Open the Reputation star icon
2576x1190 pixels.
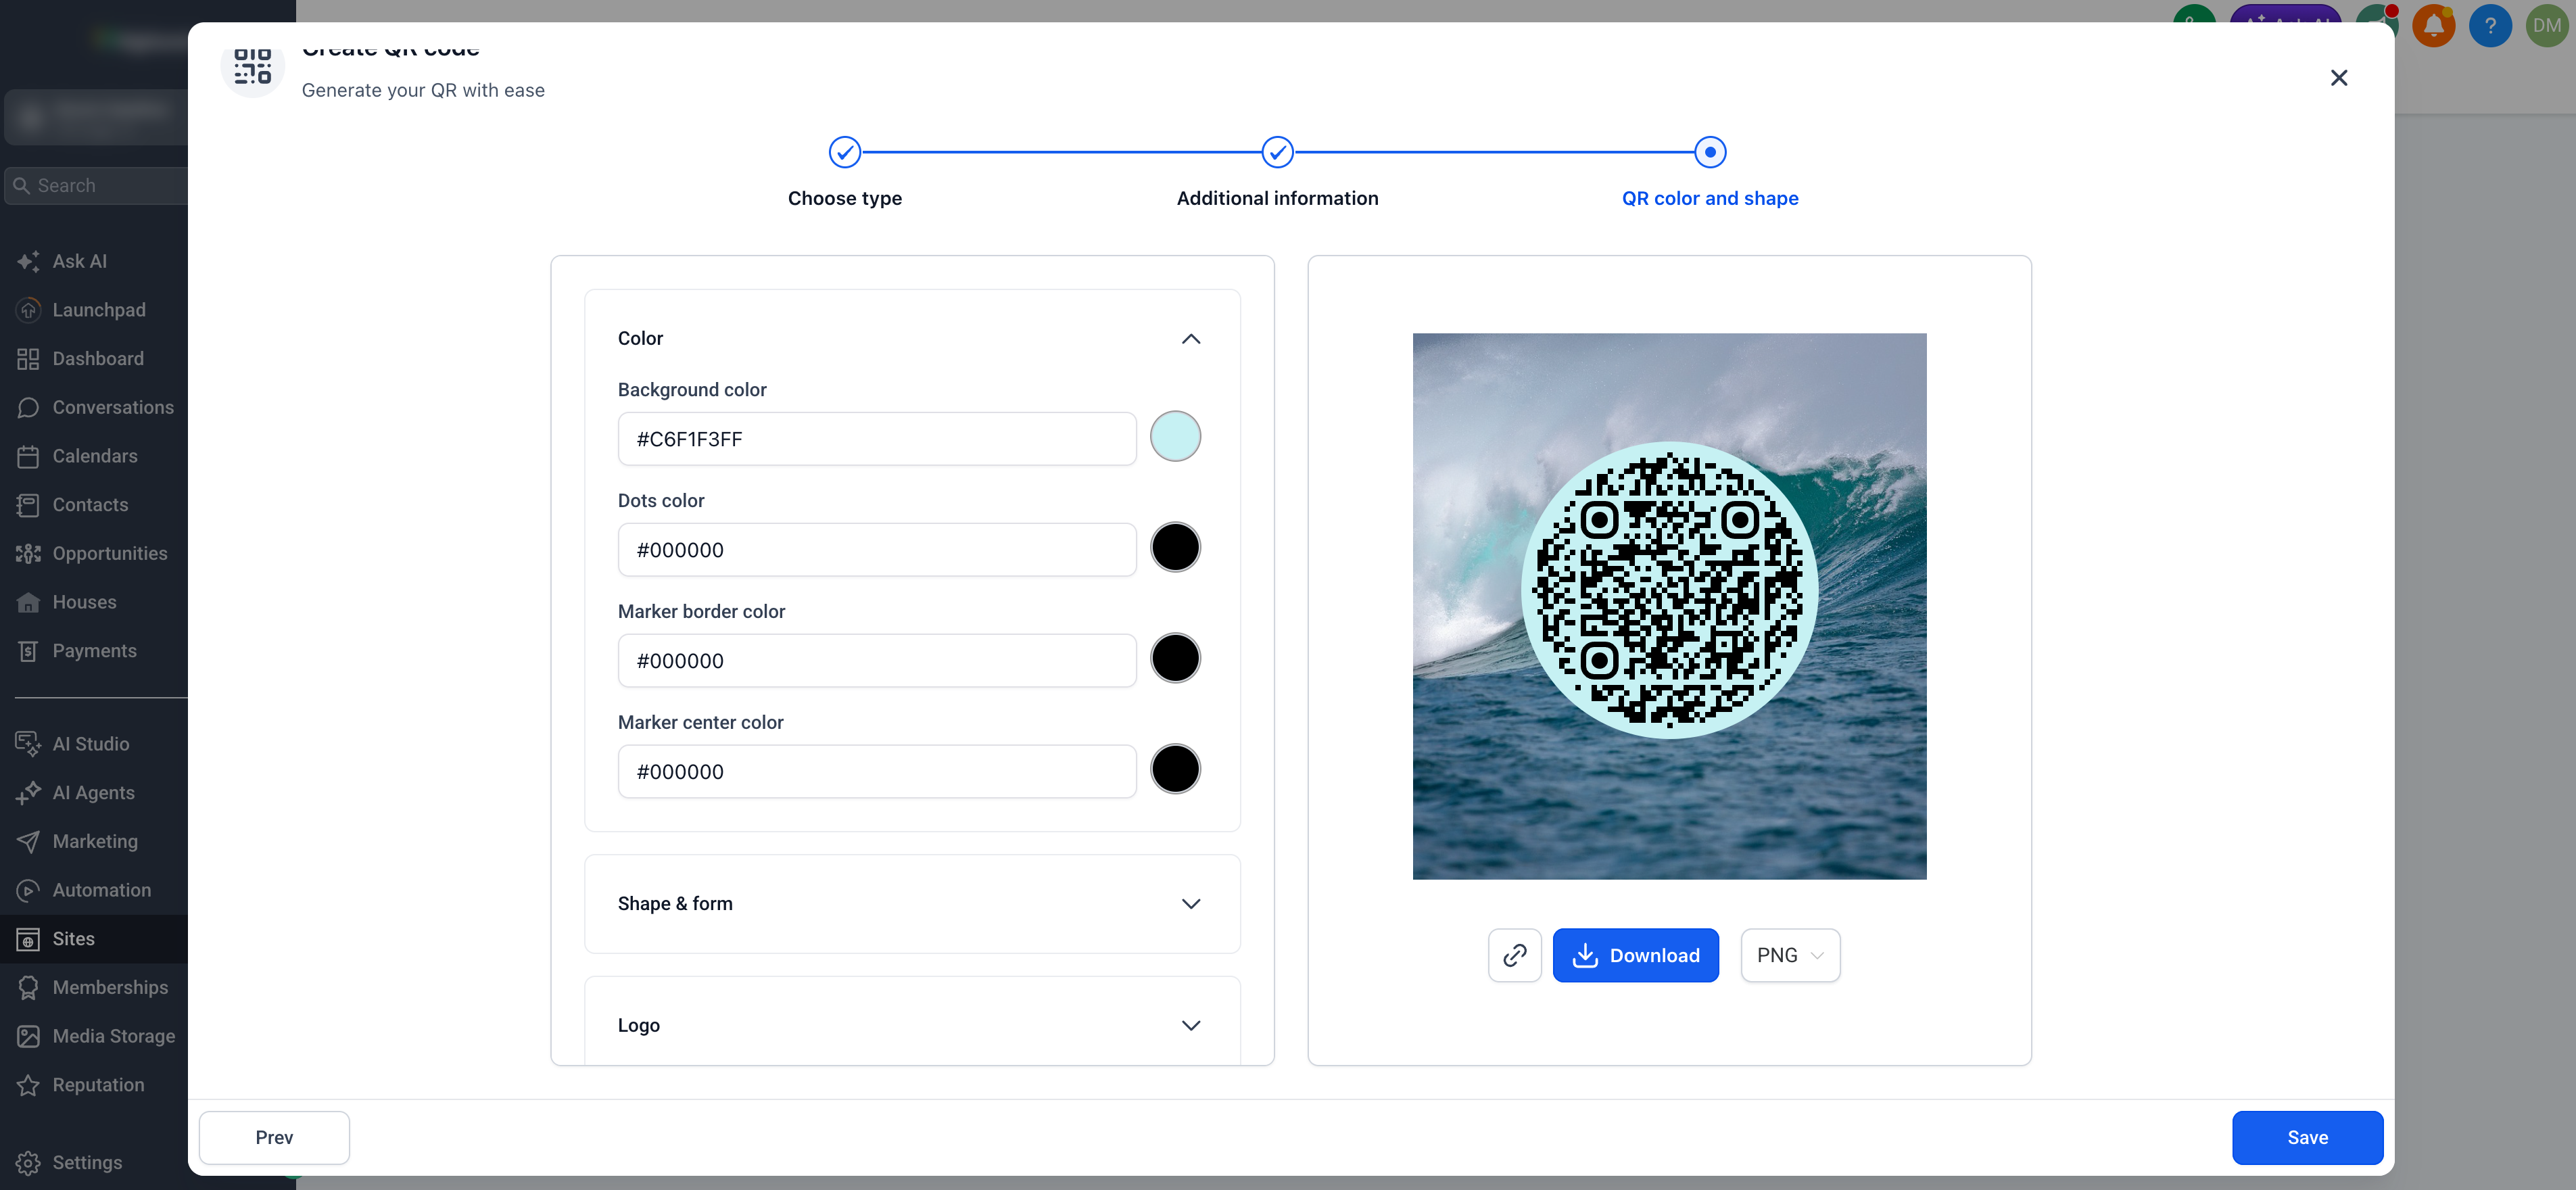(28, 1085)
